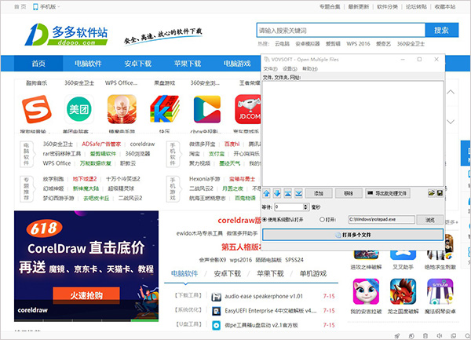
Task: Click the red JD.COM app icon
Action: (248, 109)
